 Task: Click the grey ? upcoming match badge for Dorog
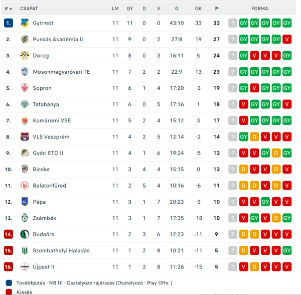pyautogui.click(x=233, y=56)
